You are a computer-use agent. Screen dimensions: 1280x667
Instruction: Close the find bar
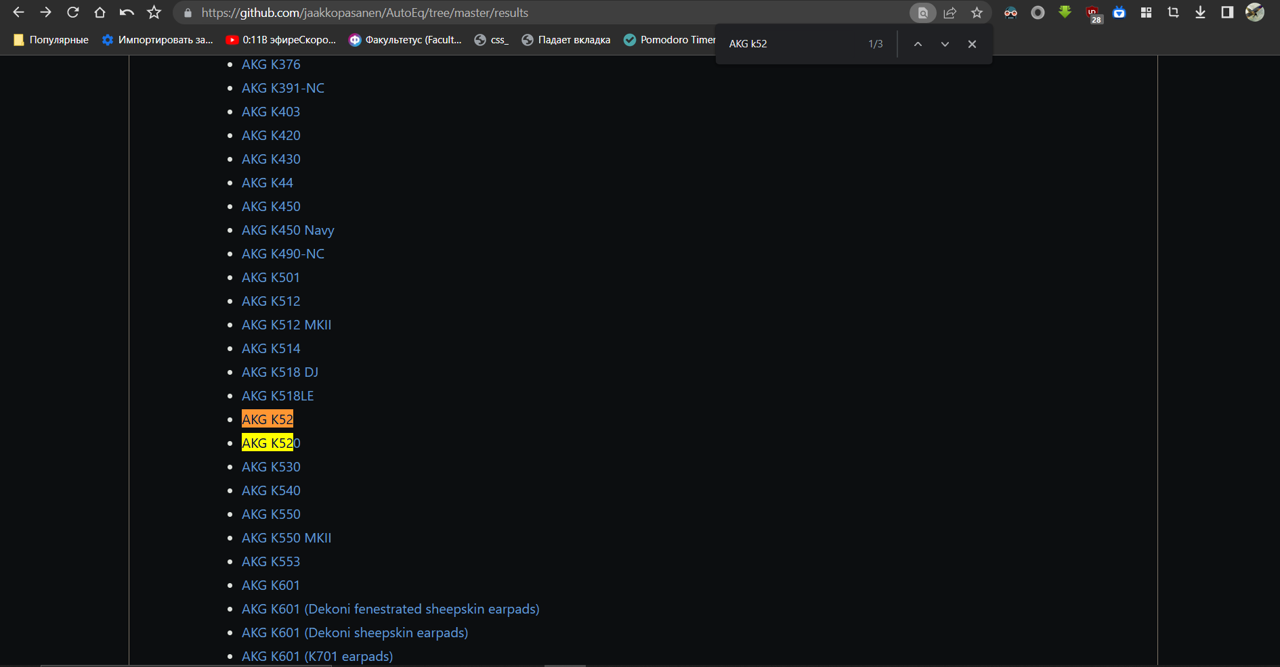(972, 44)
